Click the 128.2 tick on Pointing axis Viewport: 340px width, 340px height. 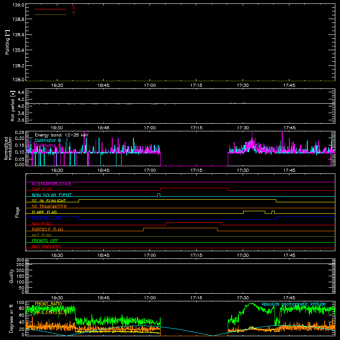(x=18, y=66)
